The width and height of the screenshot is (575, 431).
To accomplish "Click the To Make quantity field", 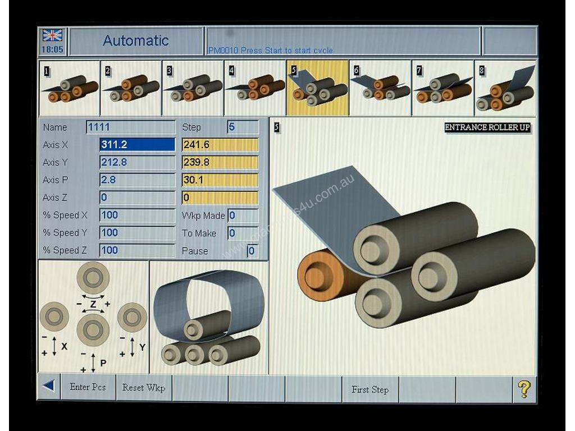I will 243,233.
